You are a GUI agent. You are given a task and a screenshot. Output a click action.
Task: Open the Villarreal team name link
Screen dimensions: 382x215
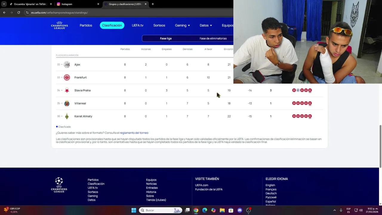pos(80,103)
